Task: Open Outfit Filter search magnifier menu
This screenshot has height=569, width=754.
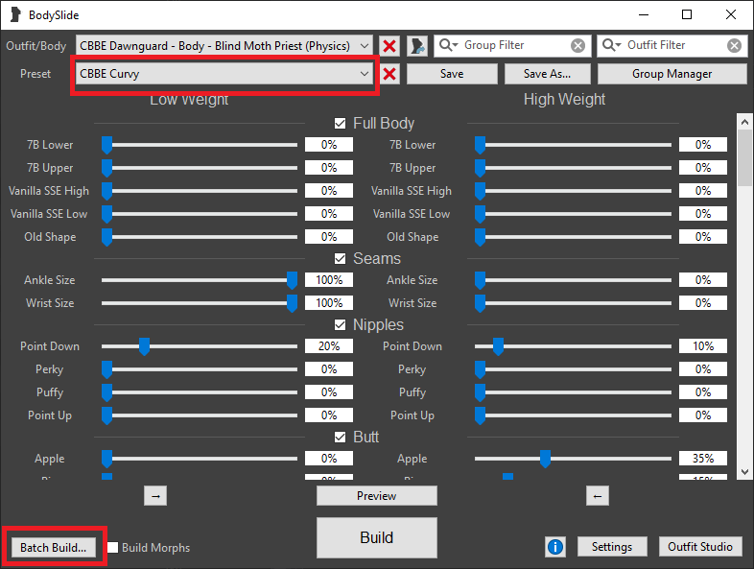Action: pyautogui.click(x=612, y=45)
